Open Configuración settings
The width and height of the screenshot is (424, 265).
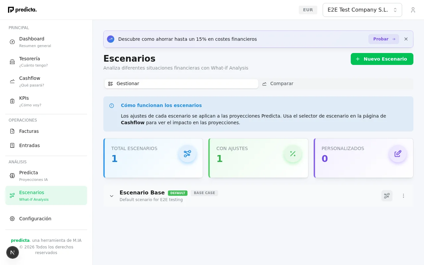click(12, 219)
